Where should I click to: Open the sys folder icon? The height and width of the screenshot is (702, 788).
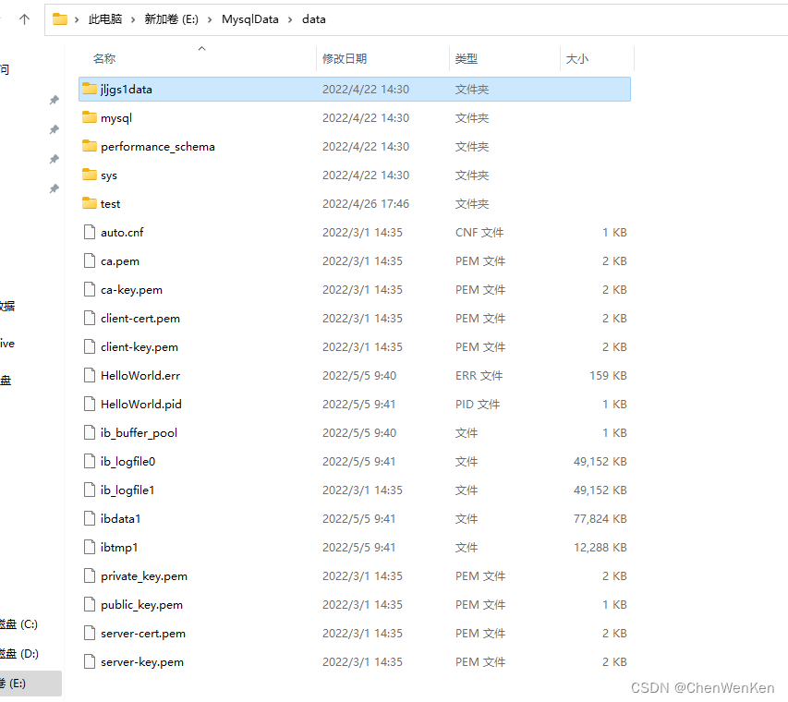(90, 175)
